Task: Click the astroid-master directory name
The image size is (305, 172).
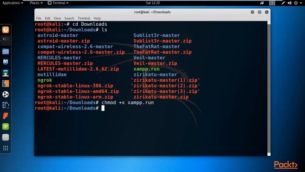Action: click(58, 35)
